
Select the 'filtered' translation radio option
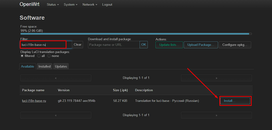coord(22,56)
